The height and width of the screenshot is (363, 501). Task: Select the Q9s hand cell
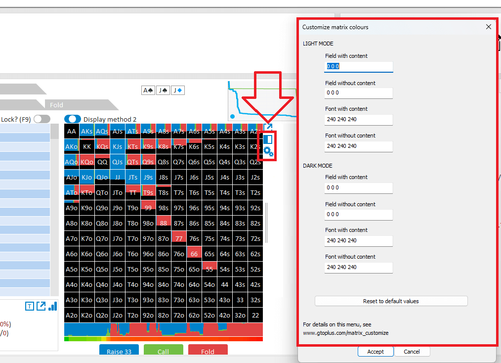(148, 162)
